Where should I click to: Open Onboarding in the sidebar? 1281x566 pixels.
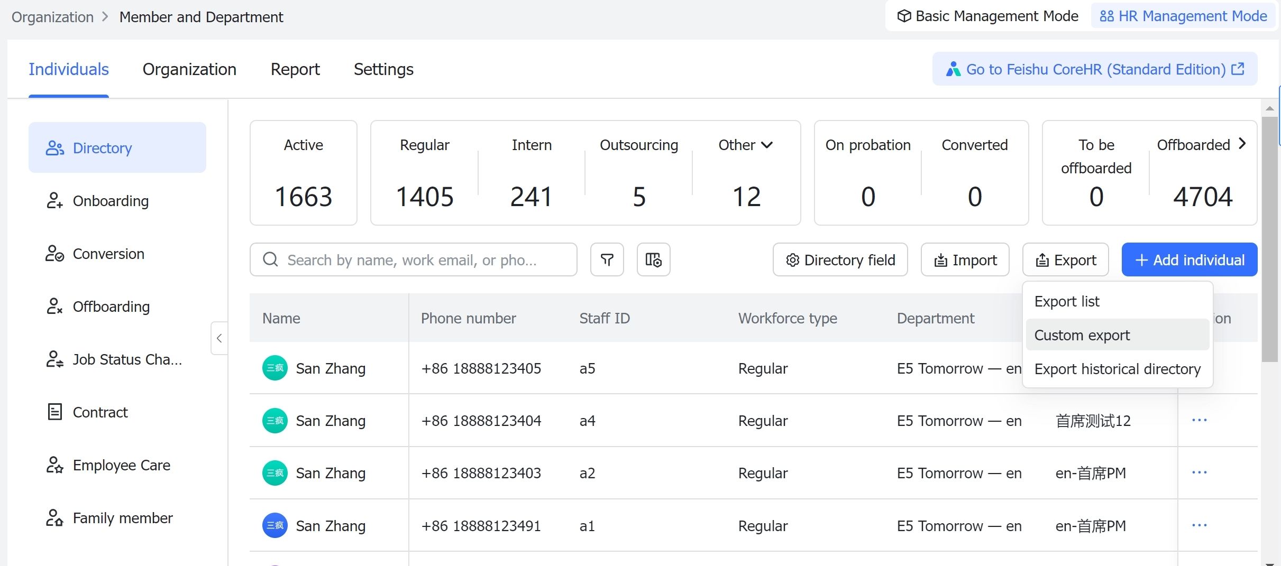click(111, 201)
